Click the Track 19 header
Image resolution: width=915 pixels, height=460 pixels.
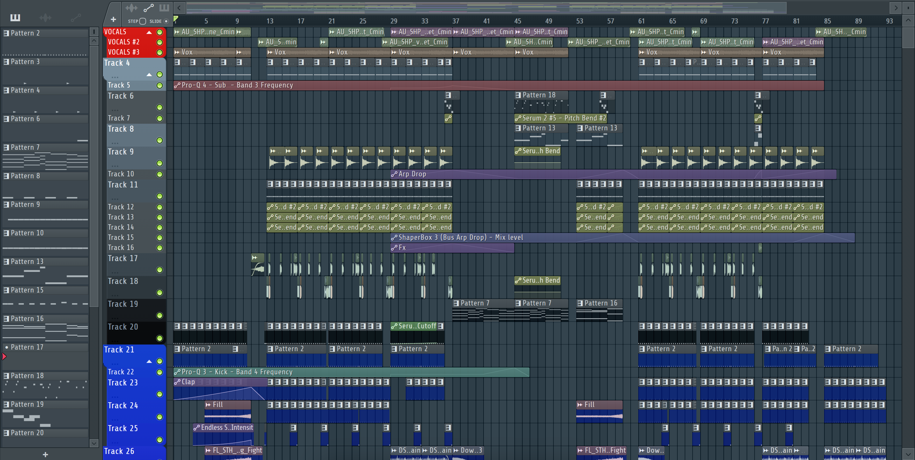pyautogui.click(x=136, y=310)
